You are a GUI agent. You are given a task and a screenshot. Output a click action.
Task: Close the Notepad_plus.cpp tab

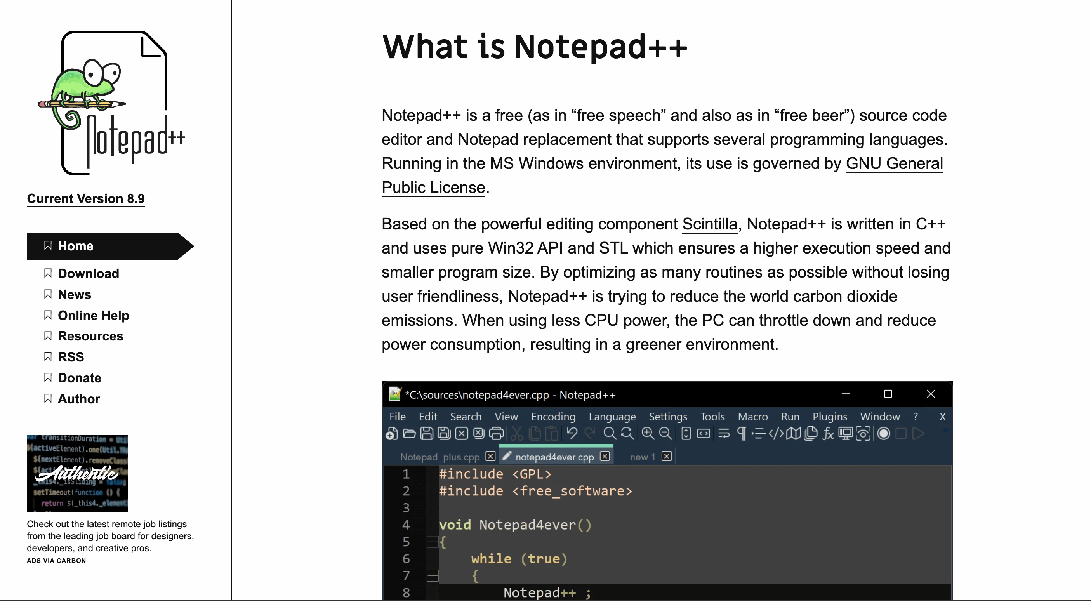point(490,457)
